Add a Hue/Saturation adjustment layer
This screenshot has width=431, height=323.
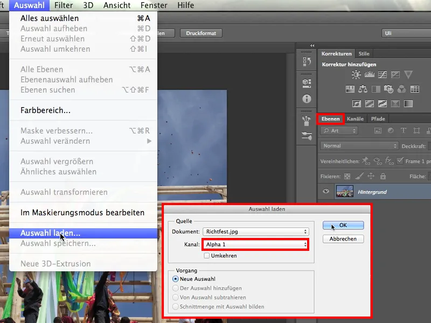[350, 89]
